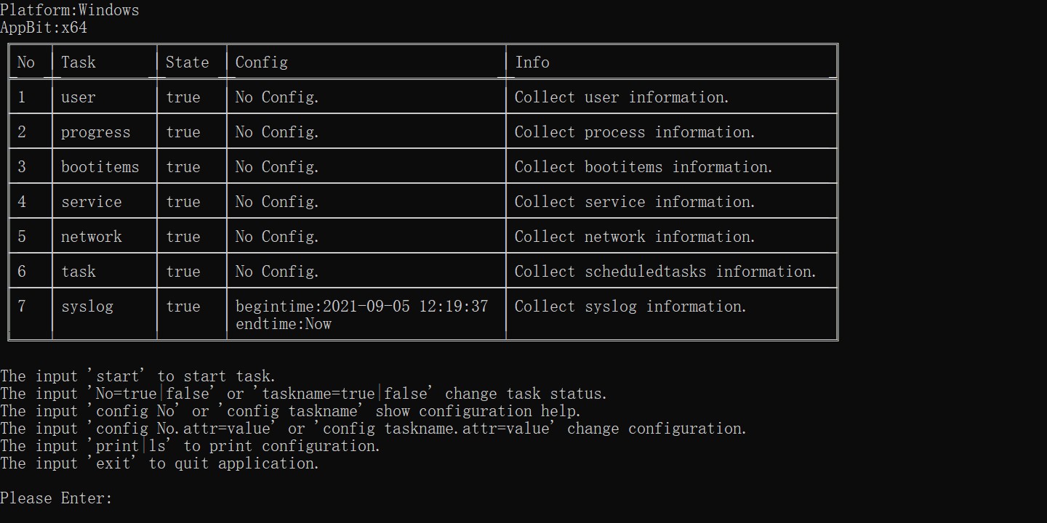Click the 'Config' column header
This screenshot has width=1047, height=523.
(261, 62)
